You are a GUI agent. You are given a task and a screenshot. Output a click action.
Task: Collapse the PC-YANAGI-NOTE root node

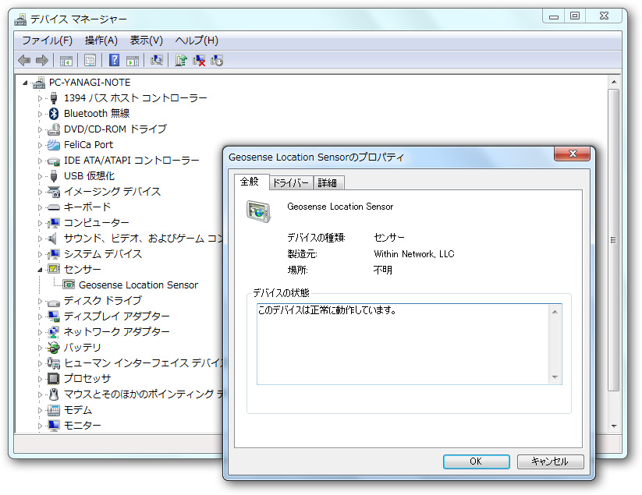[x=24, y=82]
